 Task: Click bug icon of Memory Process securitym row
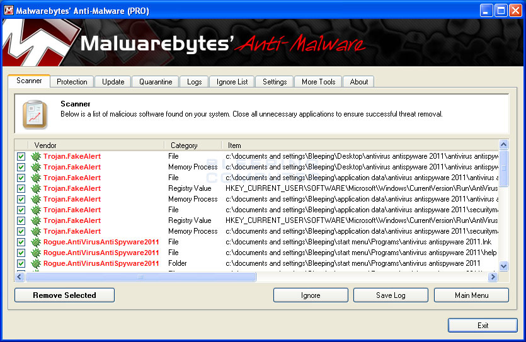coord(36,231)
